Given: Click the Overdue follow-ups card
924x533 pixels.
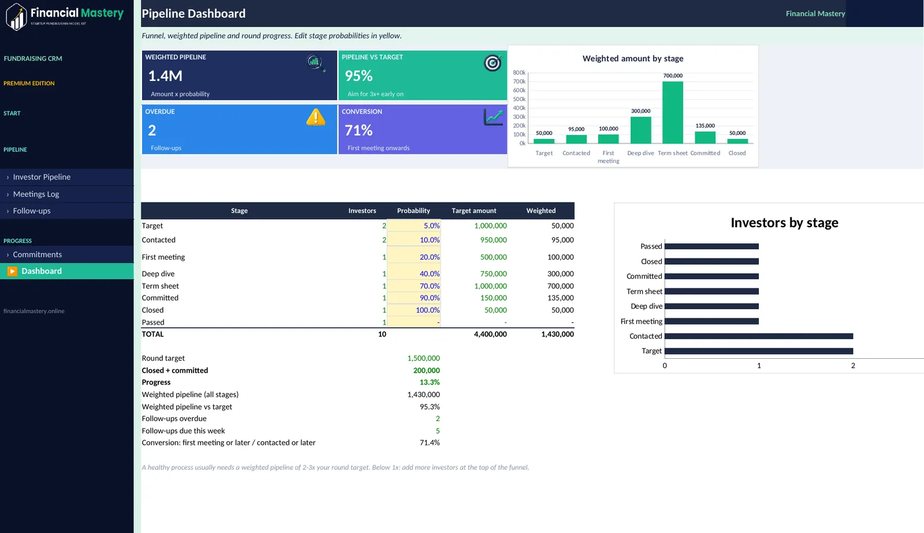Looking at the screenshot, I should click(x=239, y=129).
